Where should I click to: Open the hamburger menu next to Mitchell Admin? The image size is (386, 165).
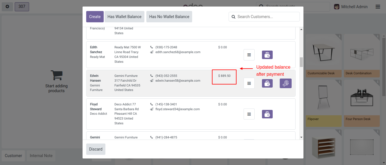point(378,7)
